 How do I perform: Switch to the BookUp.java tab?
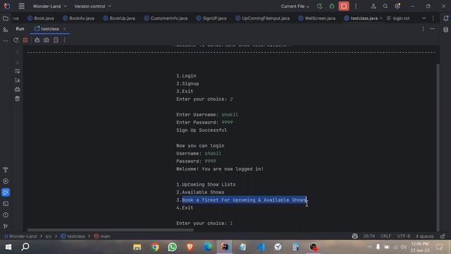(x=119, y=18)
